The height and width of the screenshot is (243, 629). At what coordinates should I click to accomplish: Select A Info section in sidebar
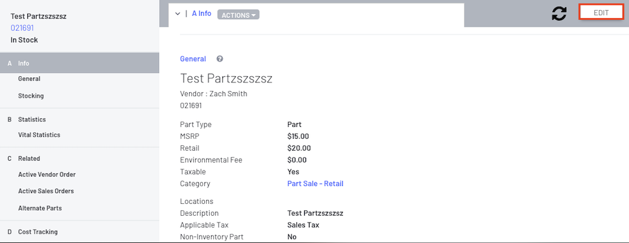tap(79, 63)
